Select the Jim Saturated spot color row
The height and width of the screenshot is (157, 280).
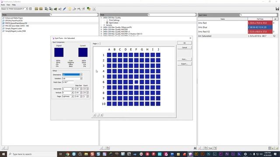tap(238, 36)
